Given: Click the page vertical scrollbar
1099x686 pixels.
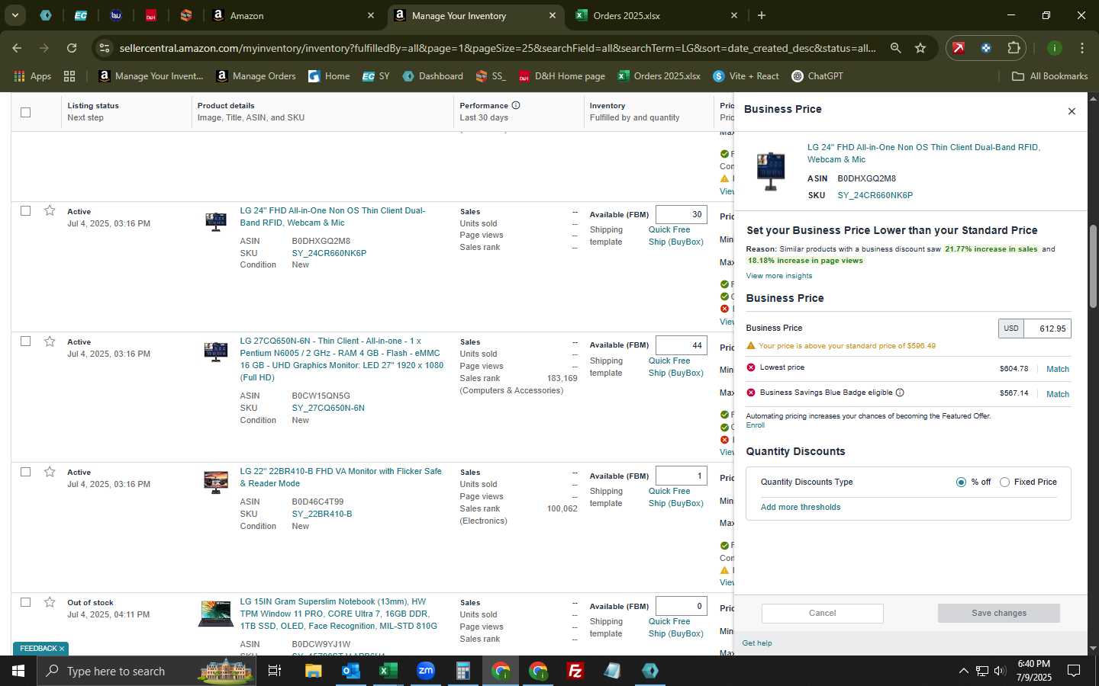Looking at the screenshot, I should coord(1093,267).
